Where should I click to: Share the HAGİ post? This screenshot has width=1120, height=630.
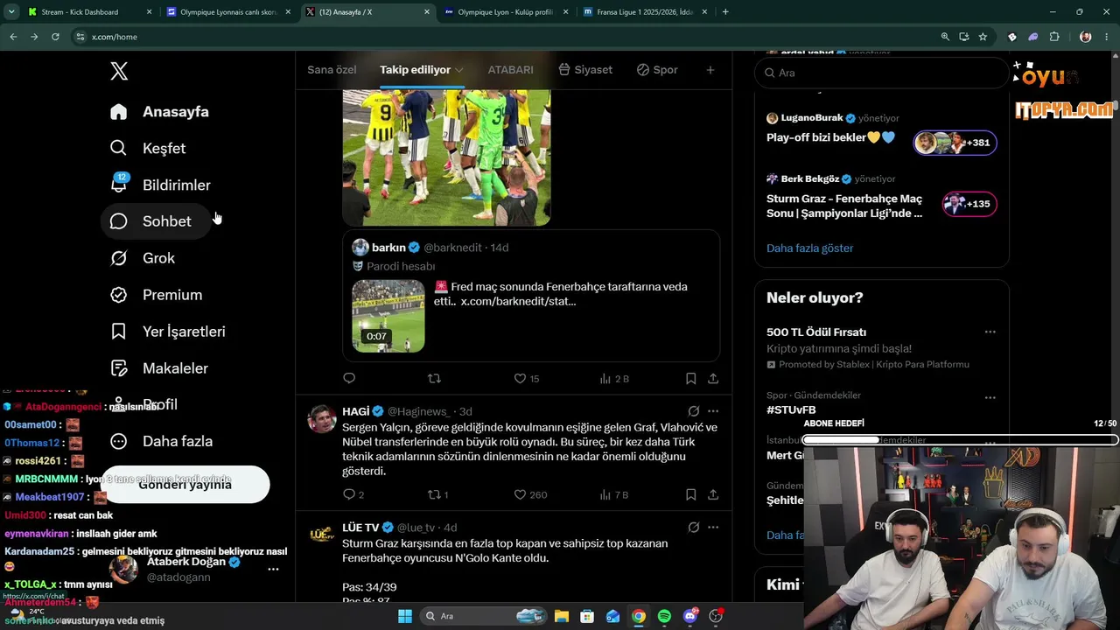coord(713,494)
